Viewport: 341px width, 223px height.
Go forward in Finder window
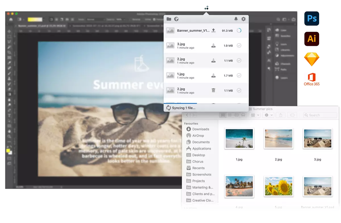point(193,115)
